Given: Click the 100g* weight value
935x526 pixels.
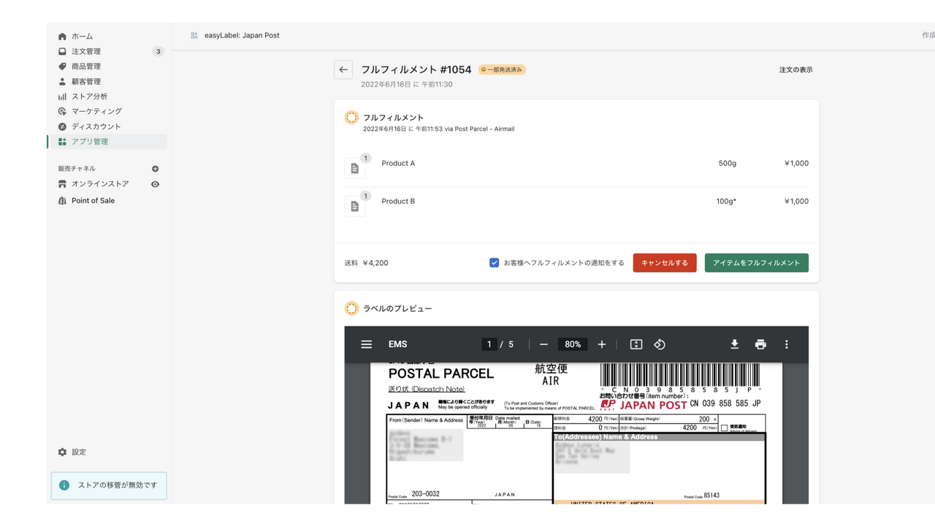Looking at the screenshot, I should [726, 202].
